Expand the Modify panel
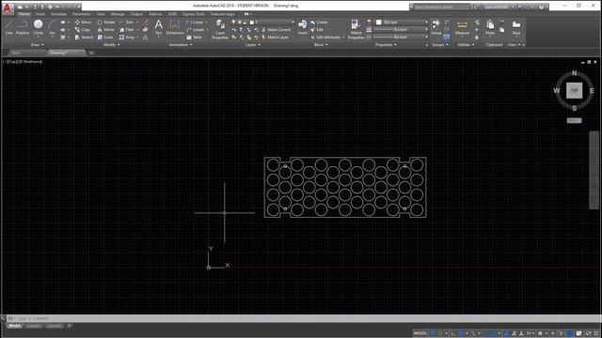Viewport: 602px width, 338px height. (x=111, y=45)
